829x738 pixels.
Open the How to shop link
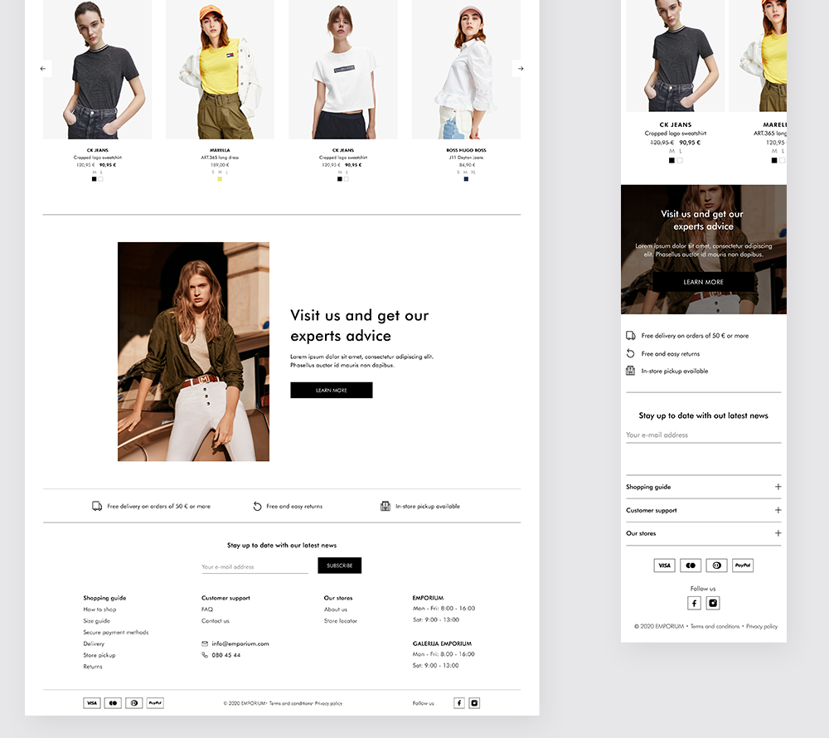click(x=99, y=609)
